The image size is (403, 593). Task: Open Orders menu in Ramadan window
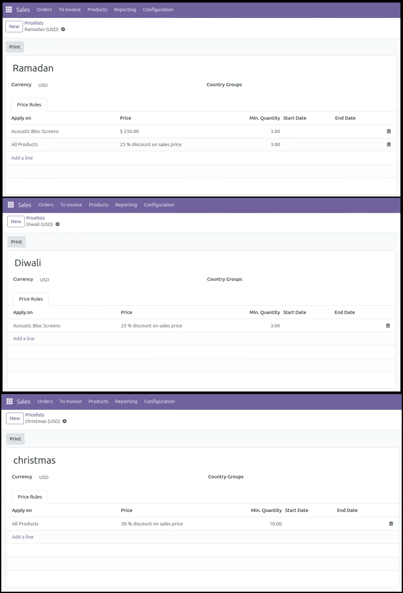tap(44, 10)
